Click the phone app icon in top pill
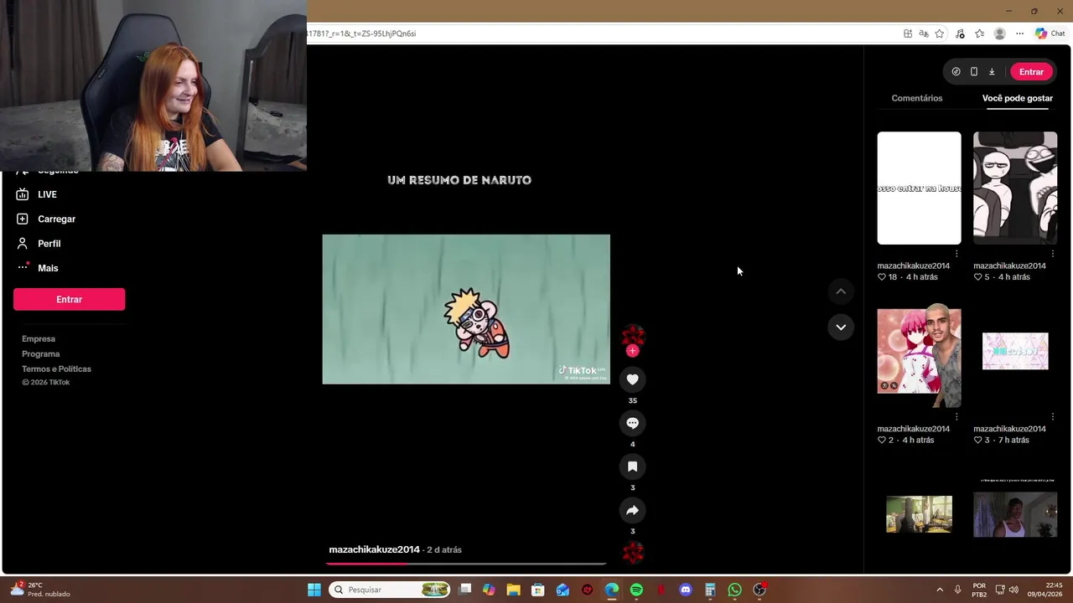 pos(973,72)
